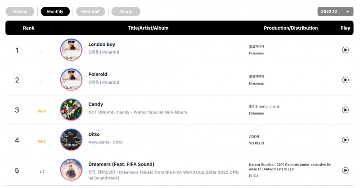Switch to the Yearly chart tab
The height and width of the screenshot is (188, 360).
(126, 12)
